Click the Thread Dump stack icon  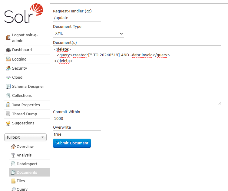coord(8,114)
